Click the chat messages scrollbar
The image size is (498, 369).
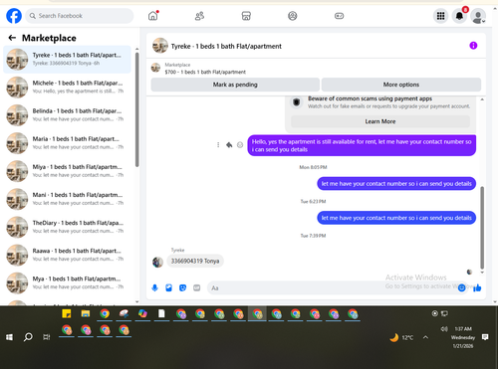[482, 228]
